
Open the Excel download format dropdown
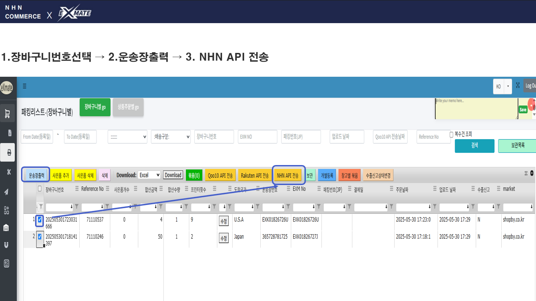[x=149, y=175]
